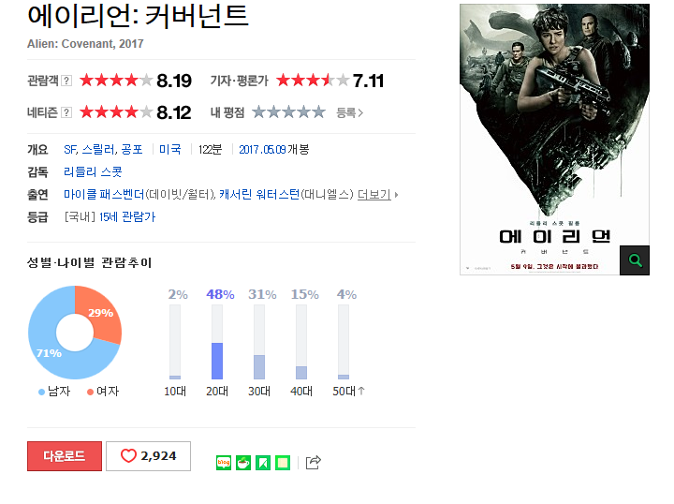Viewport: 674px width, 504px height.
Task: Open actor 마이클 패스벤더 link
Action: click(104, 195)
